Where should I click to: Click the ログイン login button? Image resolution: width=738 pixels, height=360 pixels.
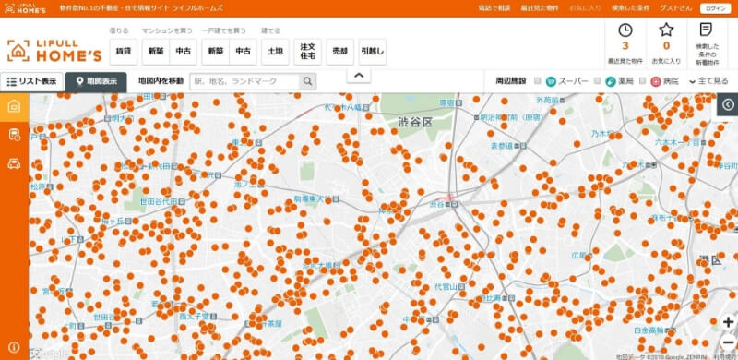pyautogui.click(x=715, y=8)
